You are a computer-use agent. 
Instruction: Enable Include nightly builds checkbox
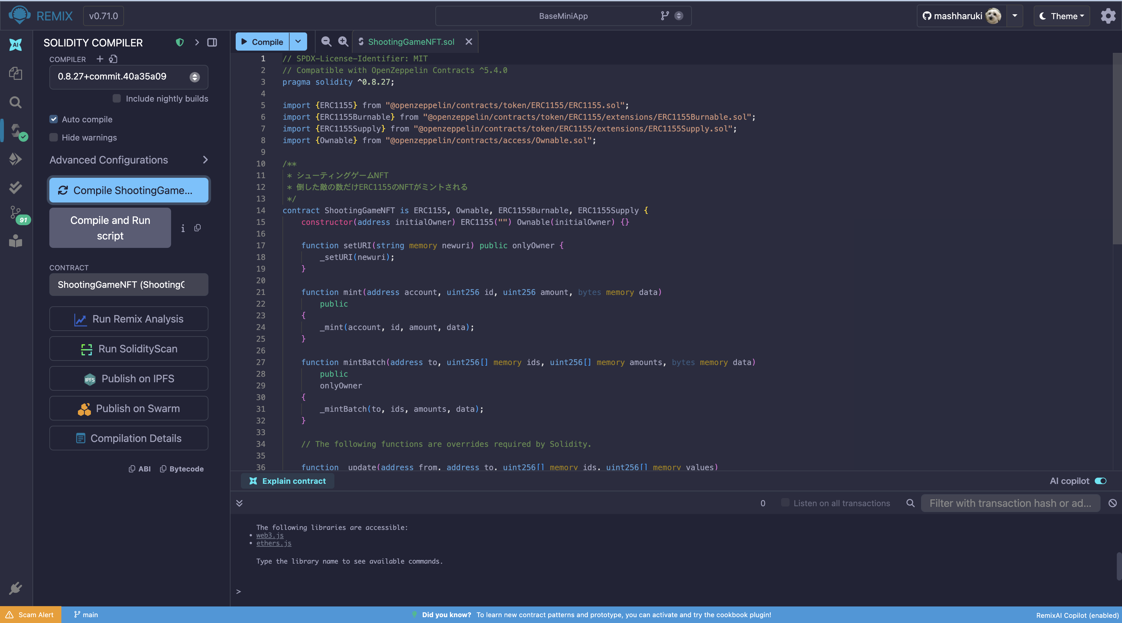(117, 98)
